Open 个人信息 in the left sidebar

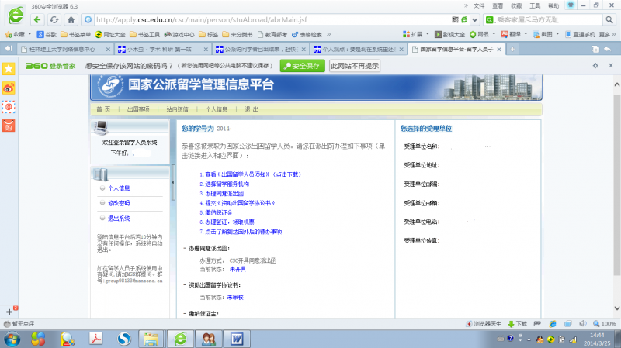119,188
